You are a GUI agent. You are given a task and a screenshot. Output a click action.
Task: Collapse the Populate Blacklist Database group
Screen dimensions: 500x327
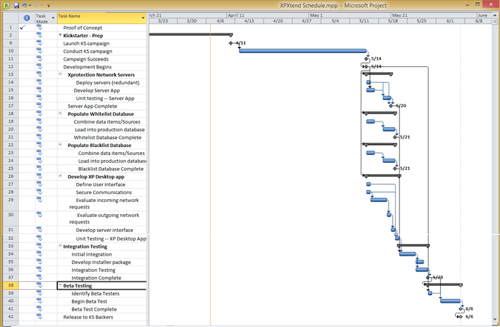[60, 144]
